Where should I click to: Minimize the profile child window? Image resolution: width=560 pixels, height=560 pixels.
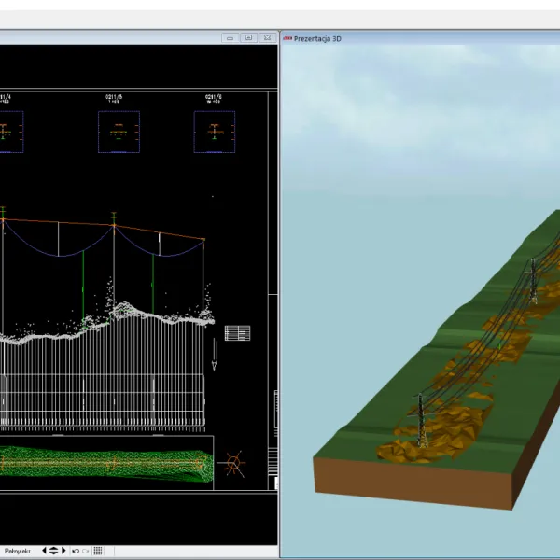coord(231,38)
